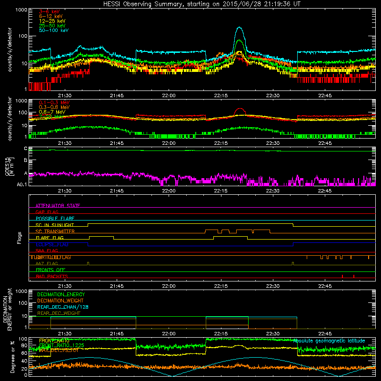Click the cyan 50-100 keV peak near 22:20
The image size is (381, 381).
click(240, 28)
